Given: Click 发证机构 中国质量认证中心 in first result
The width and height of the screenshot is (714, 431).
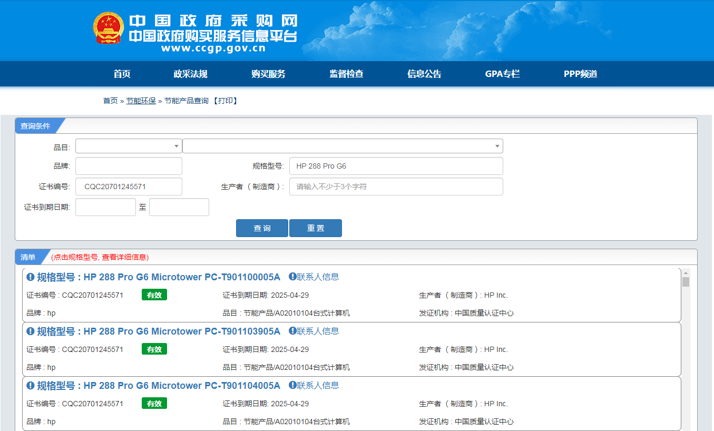Looking at the screenshot, I should (466, 313).
